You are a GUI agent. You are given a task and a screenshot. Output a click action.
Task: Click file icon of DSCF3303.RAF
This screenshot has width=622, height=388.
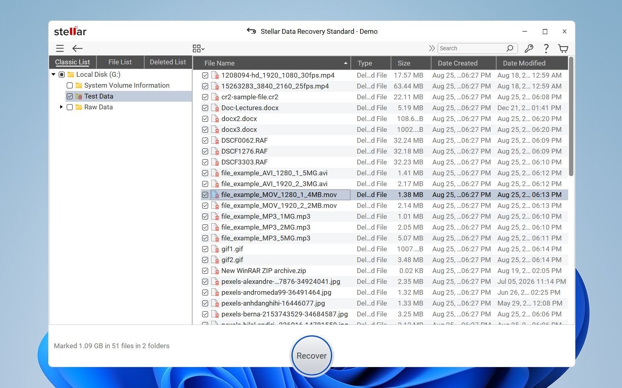(x=215, y=162)
